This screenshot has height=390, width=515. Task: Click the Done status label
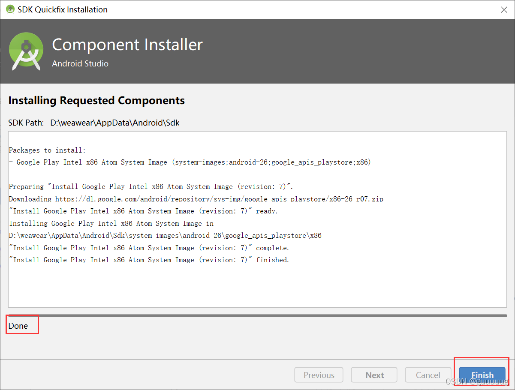tap(18, 326)
